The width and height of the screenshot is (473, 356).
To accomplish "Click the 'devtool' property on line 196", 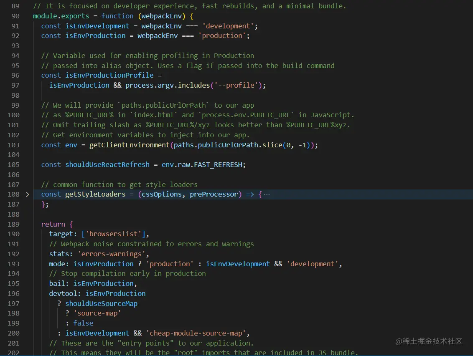I will (x=63, y=294).
